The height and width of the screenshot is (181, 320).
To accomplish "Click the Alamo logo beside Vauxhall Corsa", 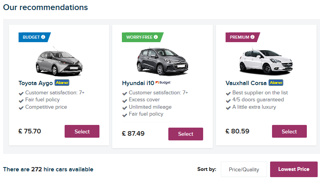I will (x=276, y=83).
